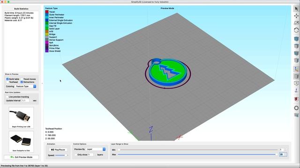This screenshot has height=168, width=300.
Task: Click the keychain model in the preview
Action: tap(167, 72)
